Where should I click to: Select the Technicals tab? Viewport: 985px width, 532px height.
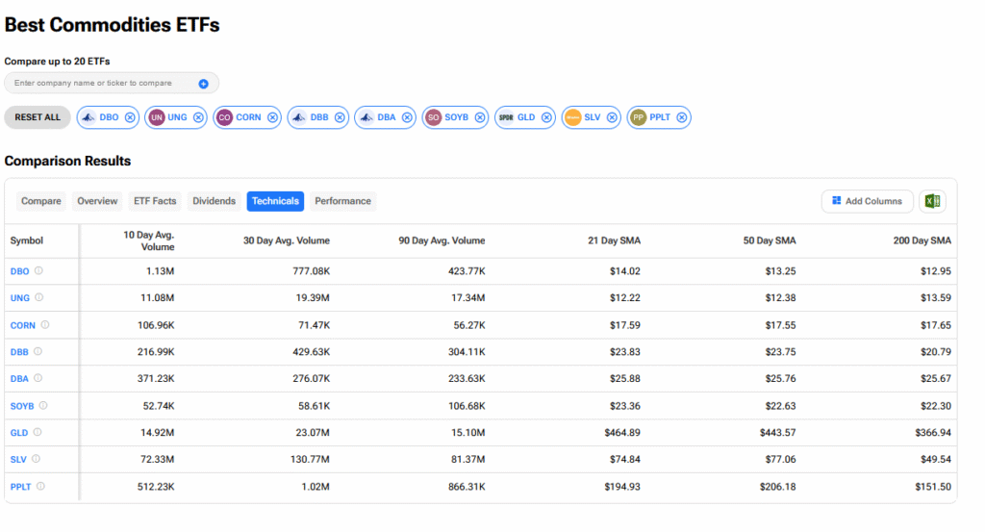(x=275, y=201)
